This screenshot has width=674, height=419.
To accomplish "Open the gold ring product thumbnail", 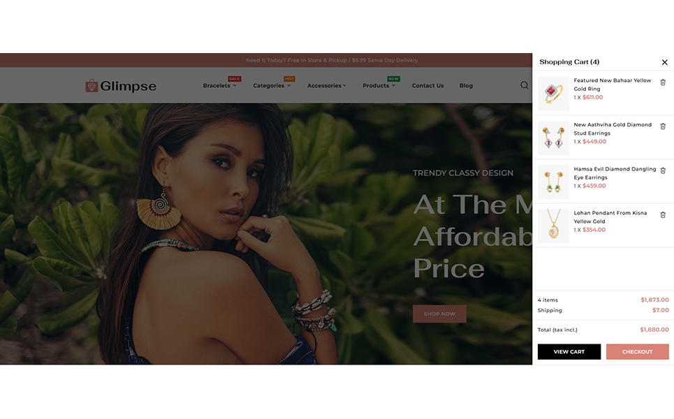I will pos(554,94).
